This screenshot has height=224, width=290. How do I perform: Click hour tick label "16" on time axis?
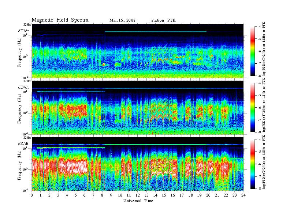tap(173, 195)
